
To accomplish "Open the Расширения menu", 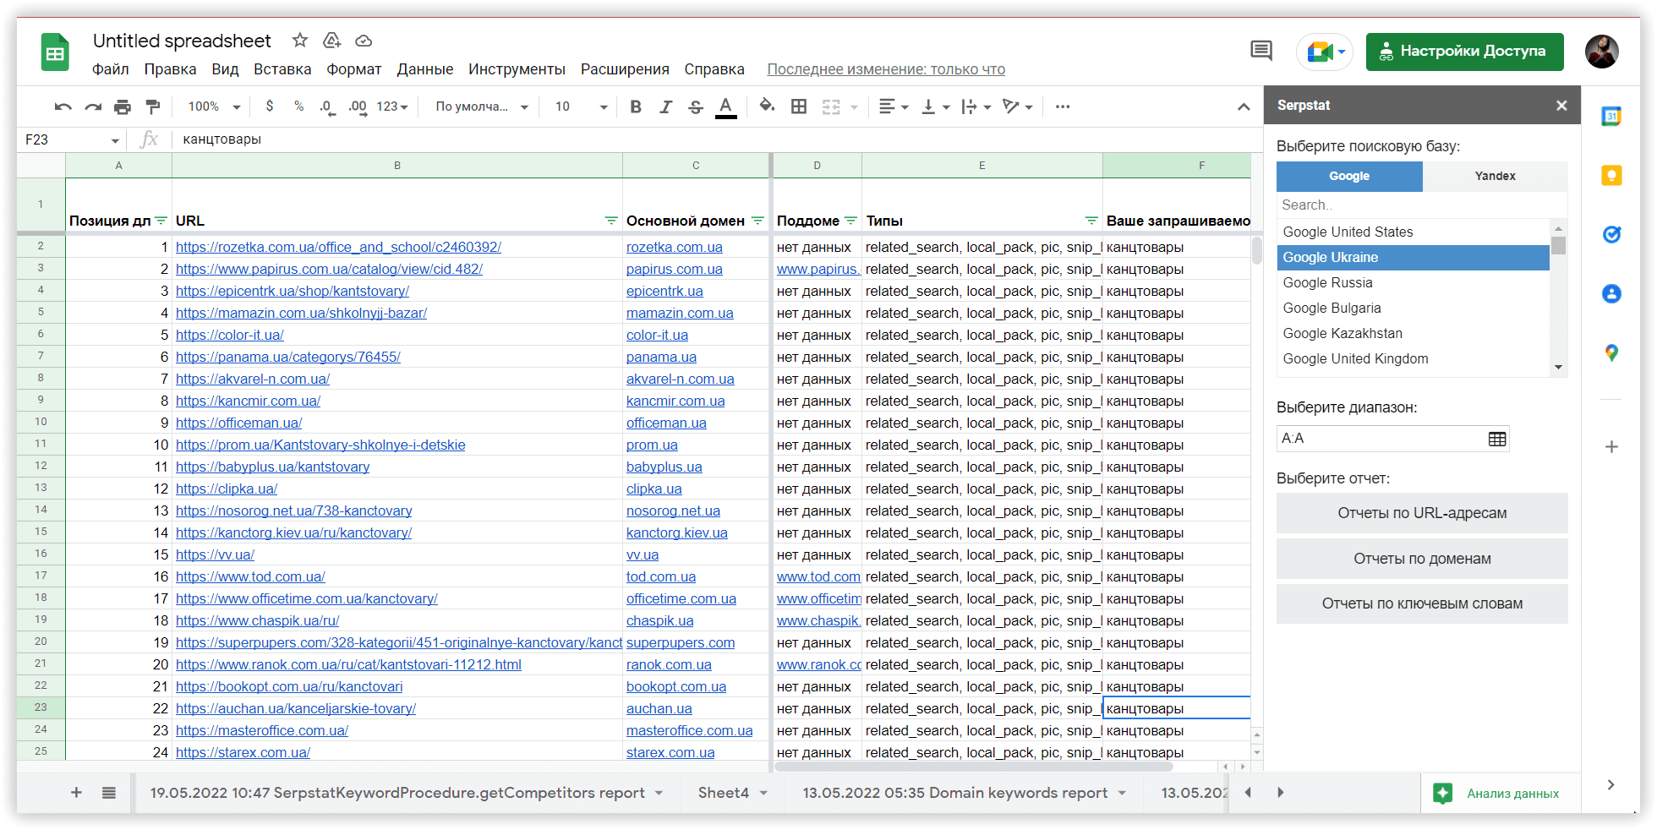I will coord(625,69).
